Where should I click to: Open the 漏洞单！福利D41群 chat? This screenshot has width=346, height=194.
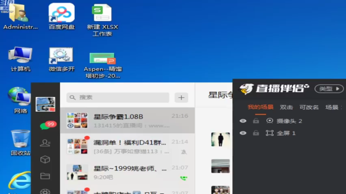(x=127, y=146)
